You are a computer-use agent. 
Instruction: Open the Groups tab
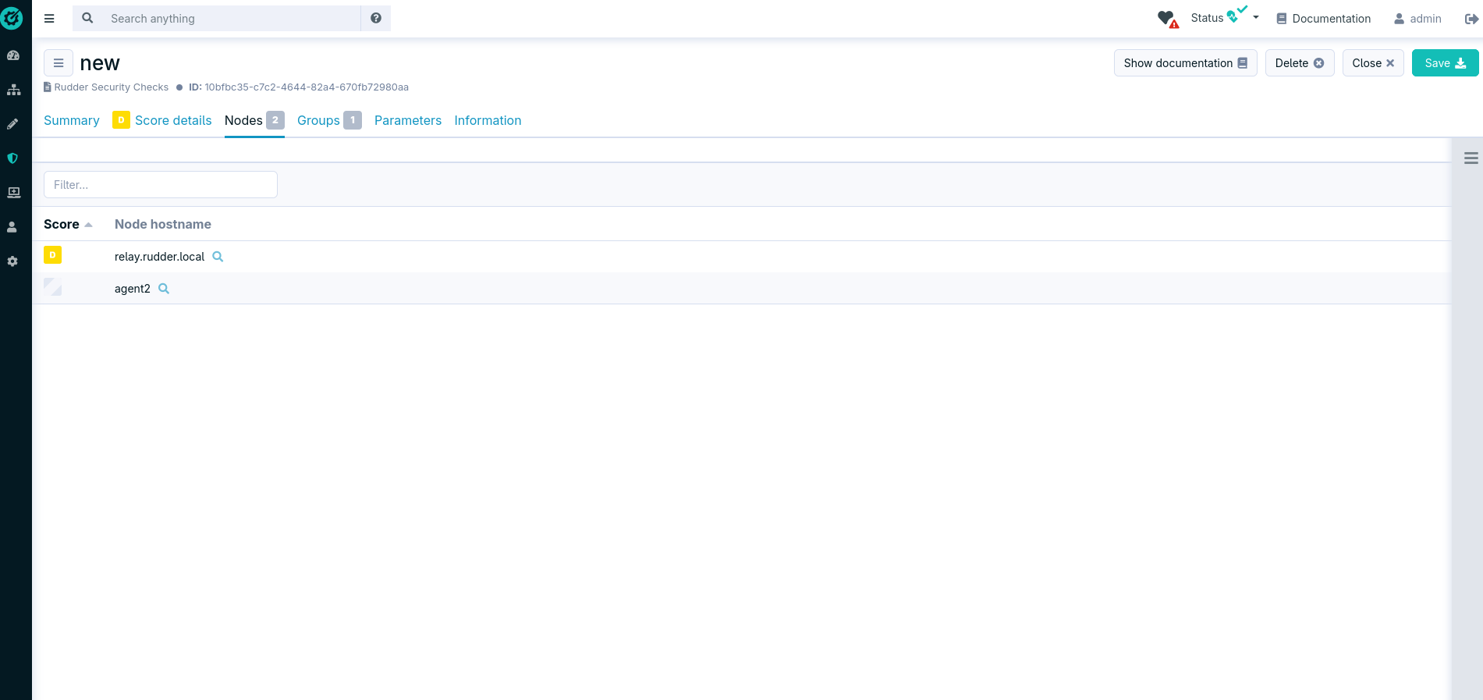(x=318, y=120)
